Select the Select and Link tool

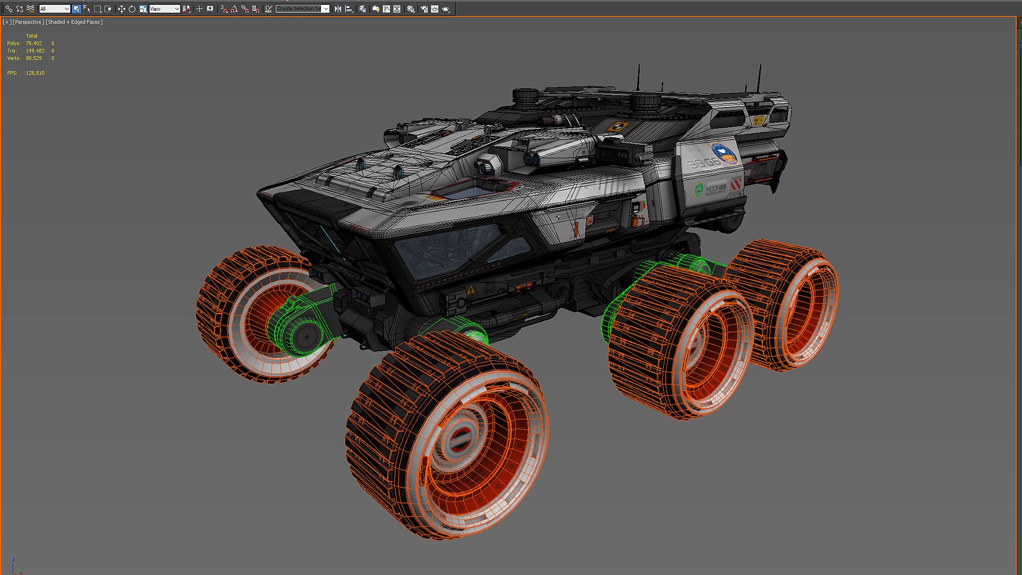click(9, 9)
